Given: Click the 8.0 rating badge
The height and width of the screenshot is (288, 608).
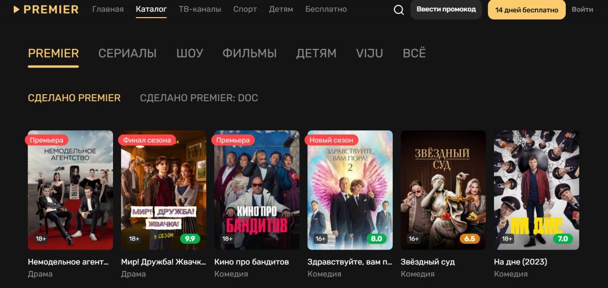Looking at the screenshot, I should pos(376,239).
